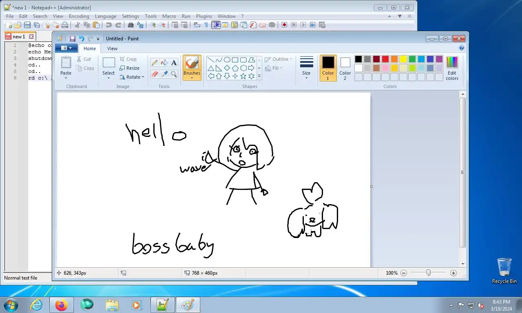Screen dimensions: 522x313
Task: Activate Color 2 selector
Action: [x=345, y=68]
